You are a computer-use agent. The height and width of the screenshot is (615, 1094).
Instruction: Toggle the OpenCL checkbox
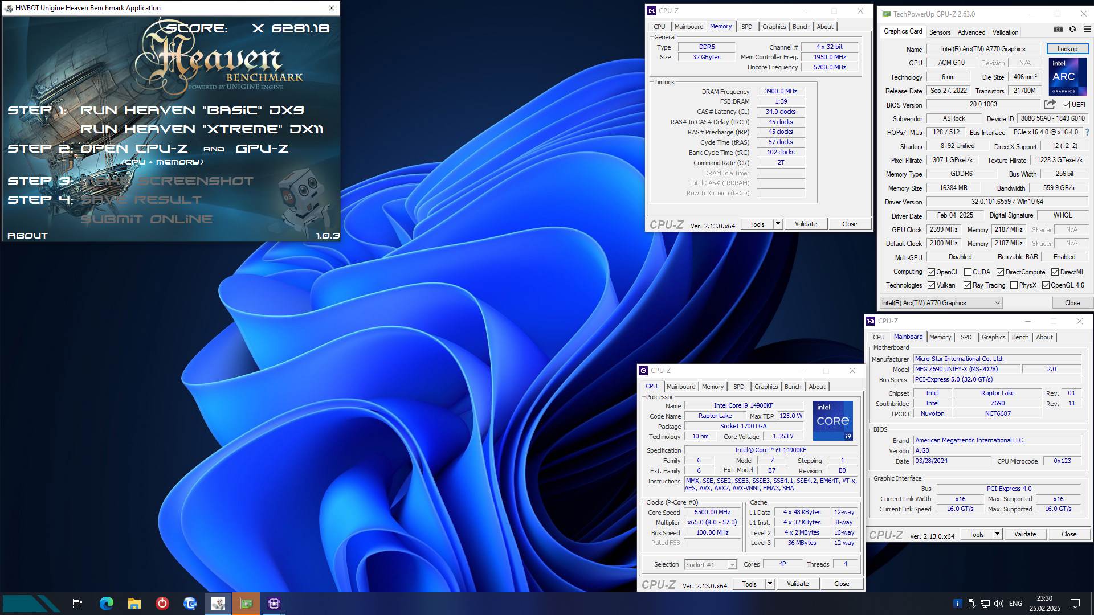931,272
